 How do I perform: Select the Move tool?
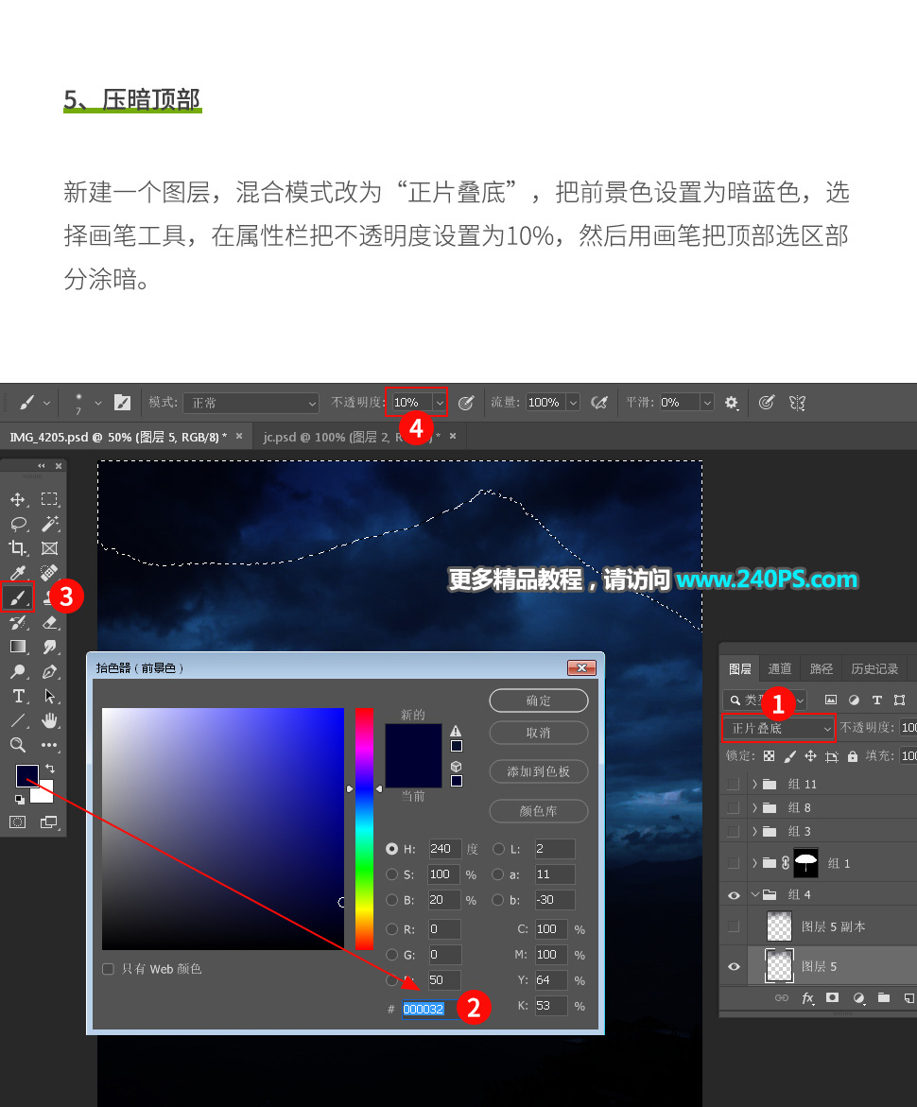tap(19, 500)
